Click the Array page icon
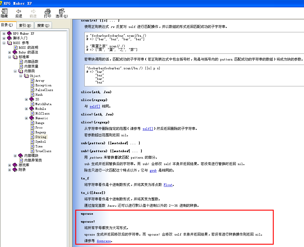Image resolution: width=304 pixels, height=247 pixels. (32, 80)
